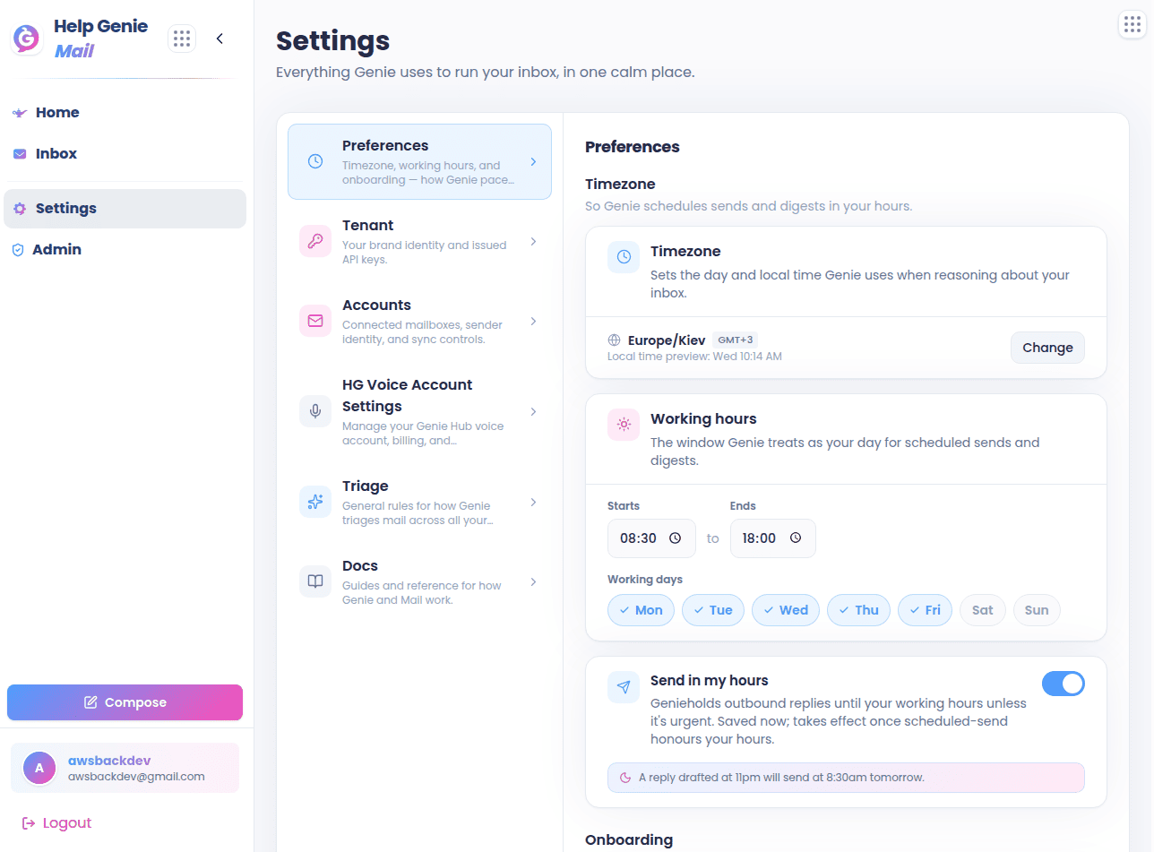Click the Change timezone button
This screenshot has width=1154, height=852.
(1047, 348)
